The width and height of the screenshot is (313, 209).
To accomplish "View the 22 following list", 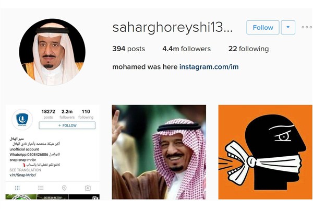I will click(x=248, y=49).
